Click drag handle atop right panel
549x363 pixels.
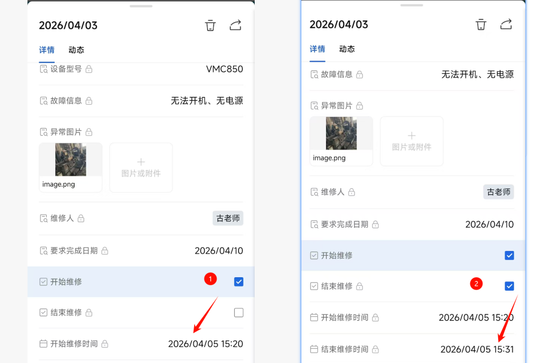[412, 5]
